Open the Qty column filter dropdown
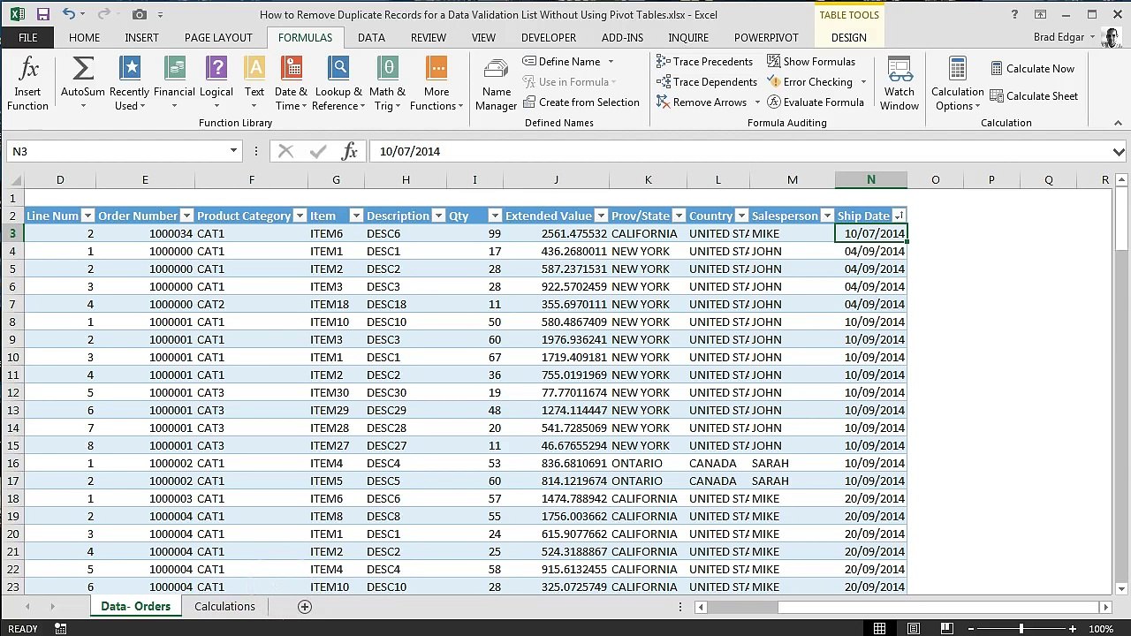Screen dimensions: 1131x636 coord(495,216)
